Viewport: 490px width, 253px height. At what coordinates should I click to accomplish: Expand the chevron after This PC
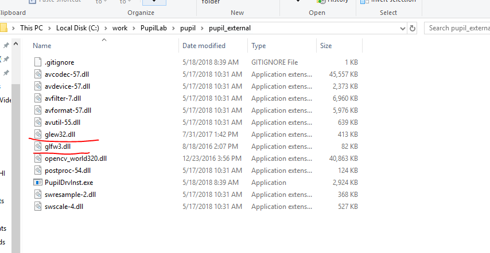tap(50, 28)
